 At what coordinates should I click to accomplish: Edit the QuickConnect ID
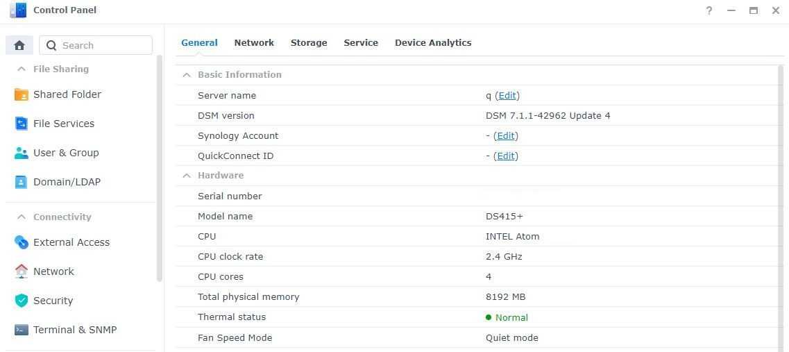click(x=506, y=156)
